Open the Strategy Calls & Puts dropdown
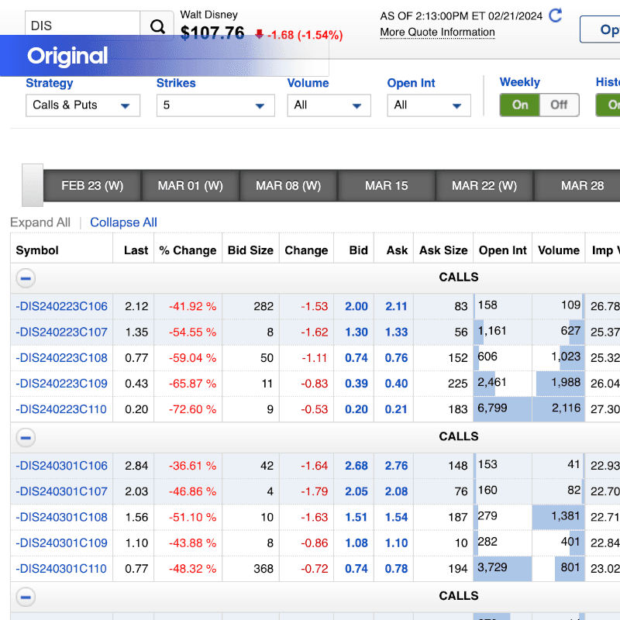This screenshot has height=620, width=620. point(83,105)
